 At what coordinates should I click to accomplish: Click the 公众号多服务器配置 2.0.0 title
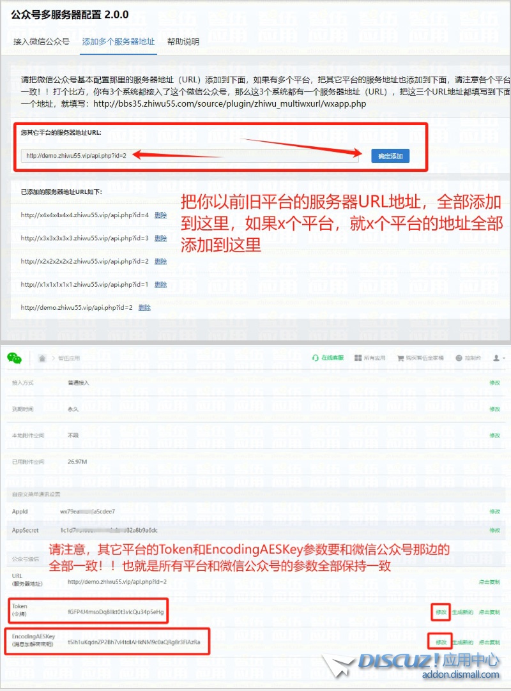click(70, 15)
